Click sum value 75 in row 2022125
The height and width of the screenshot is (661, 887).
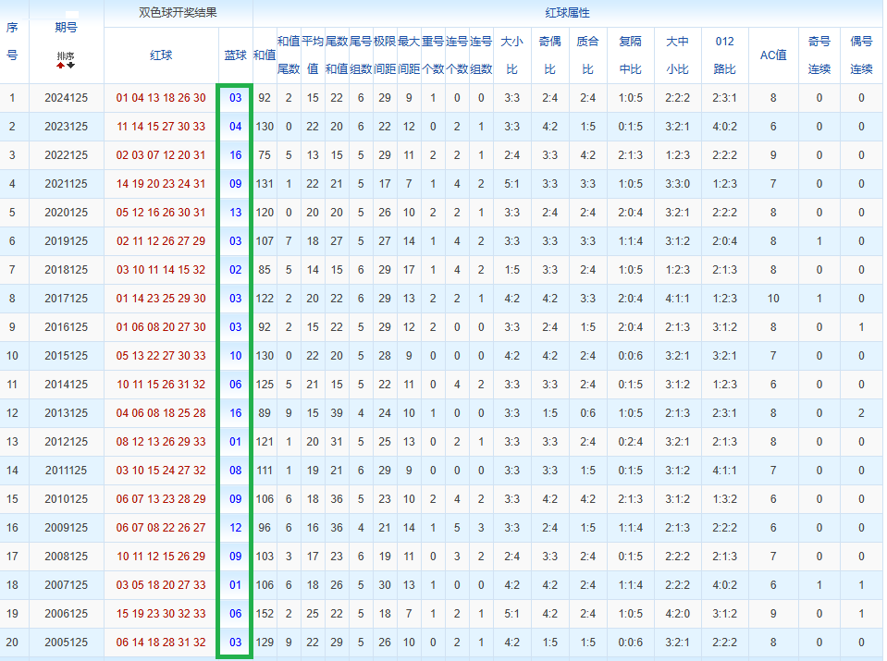pyautogui.click(x=265, y=155)
